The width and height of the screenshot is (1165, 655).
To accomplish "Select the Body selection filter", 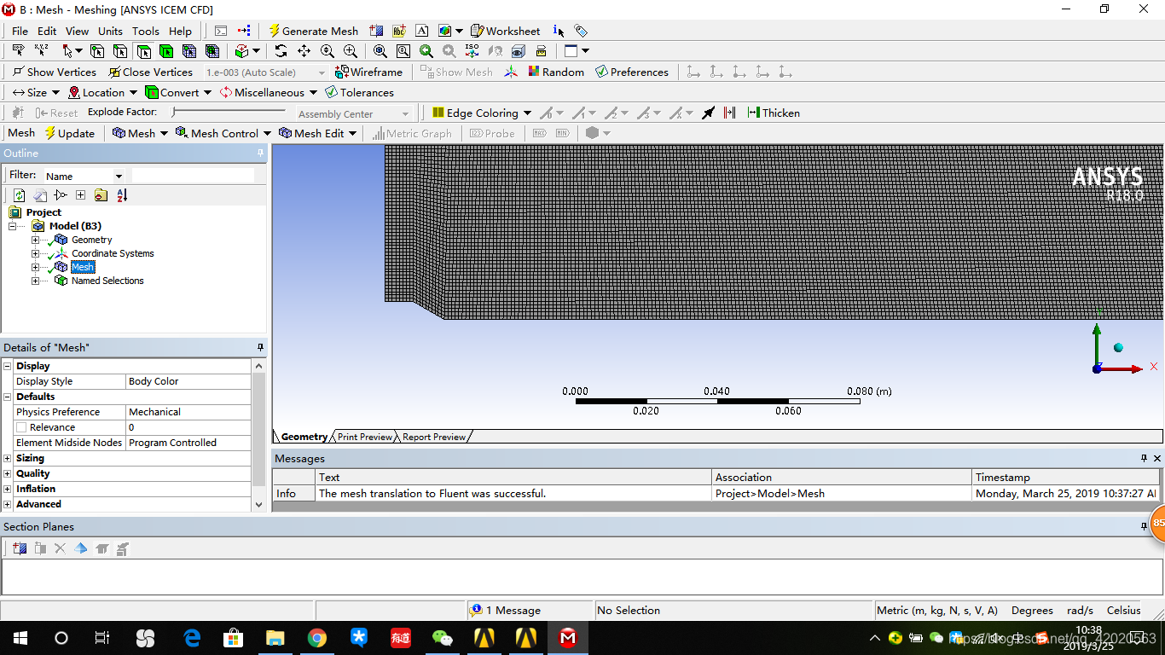I will [166, 51].
